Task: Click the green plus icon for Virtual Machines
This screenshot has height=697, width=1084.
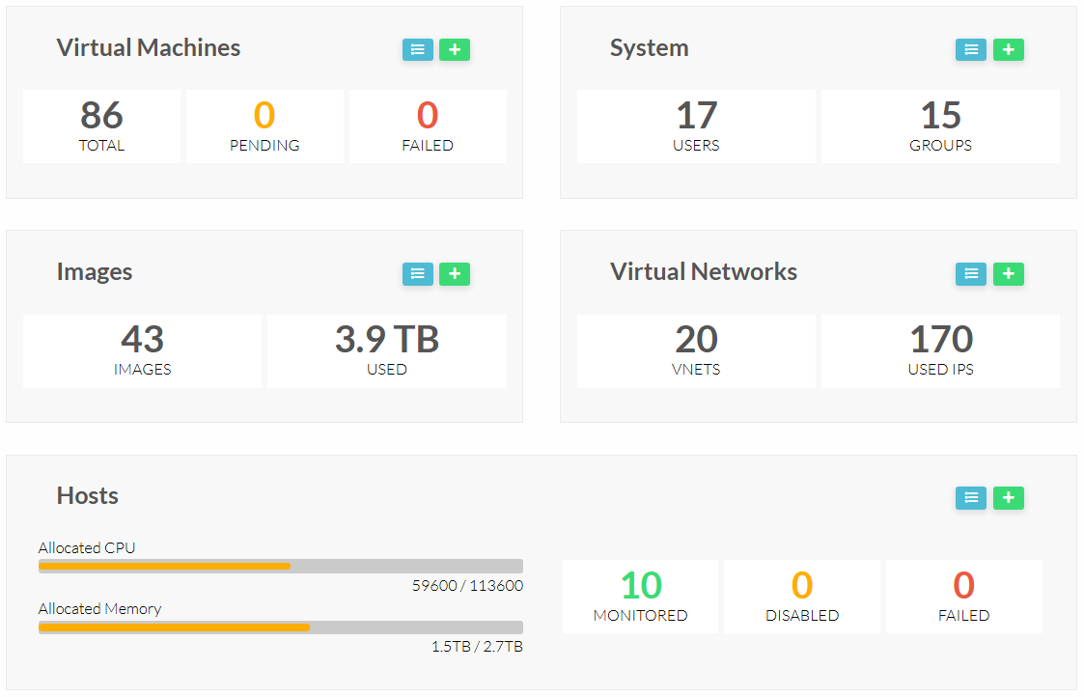Action: [455, 49]
